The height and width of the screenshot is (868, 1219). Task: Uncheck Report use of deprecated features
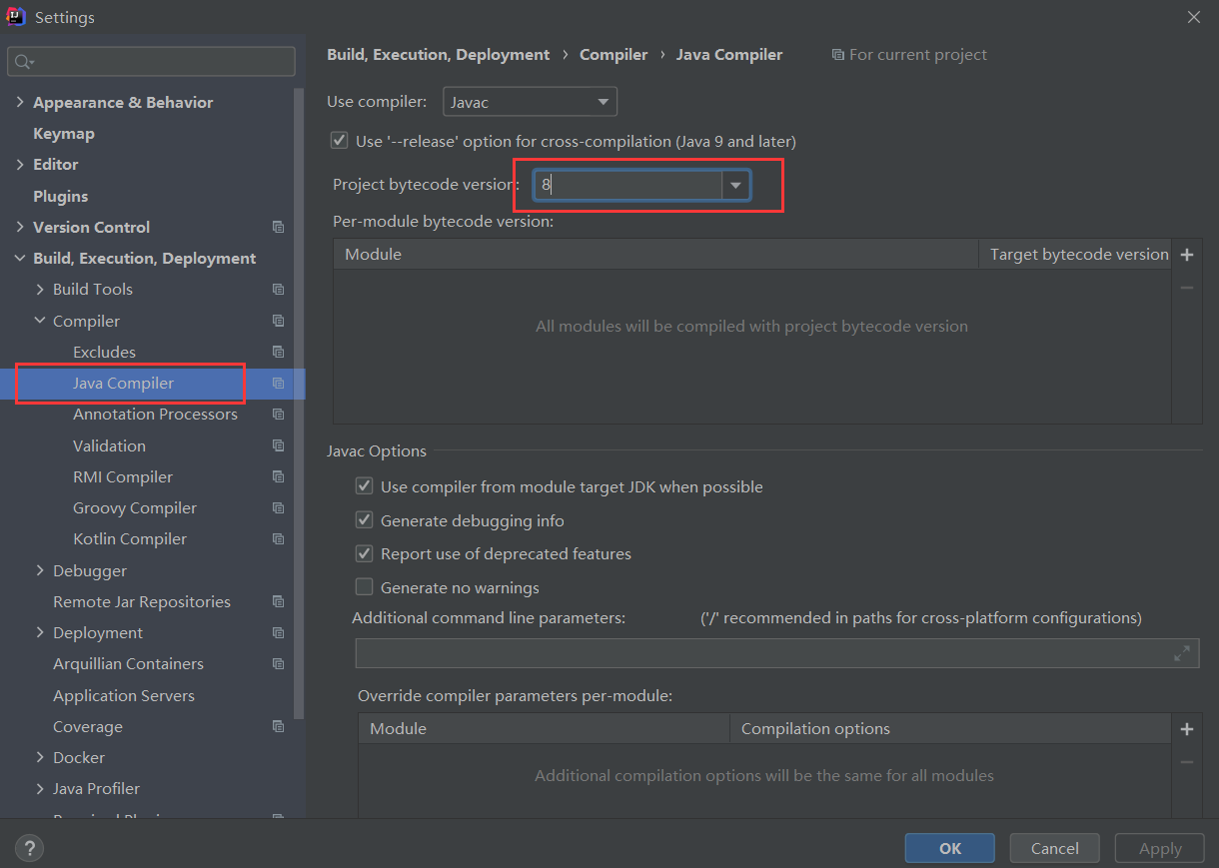tap(365, 553)
